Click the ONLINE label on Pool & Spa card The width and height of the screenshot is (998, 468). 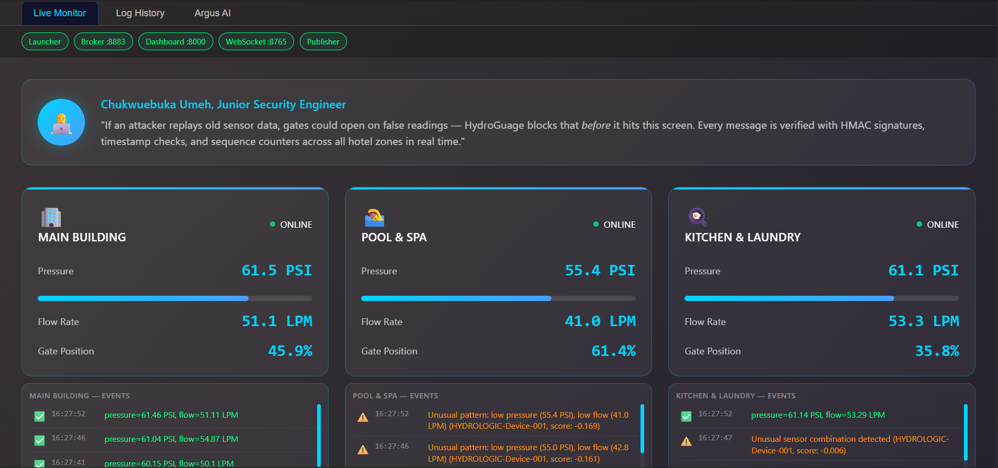click(x=620, y=225)
